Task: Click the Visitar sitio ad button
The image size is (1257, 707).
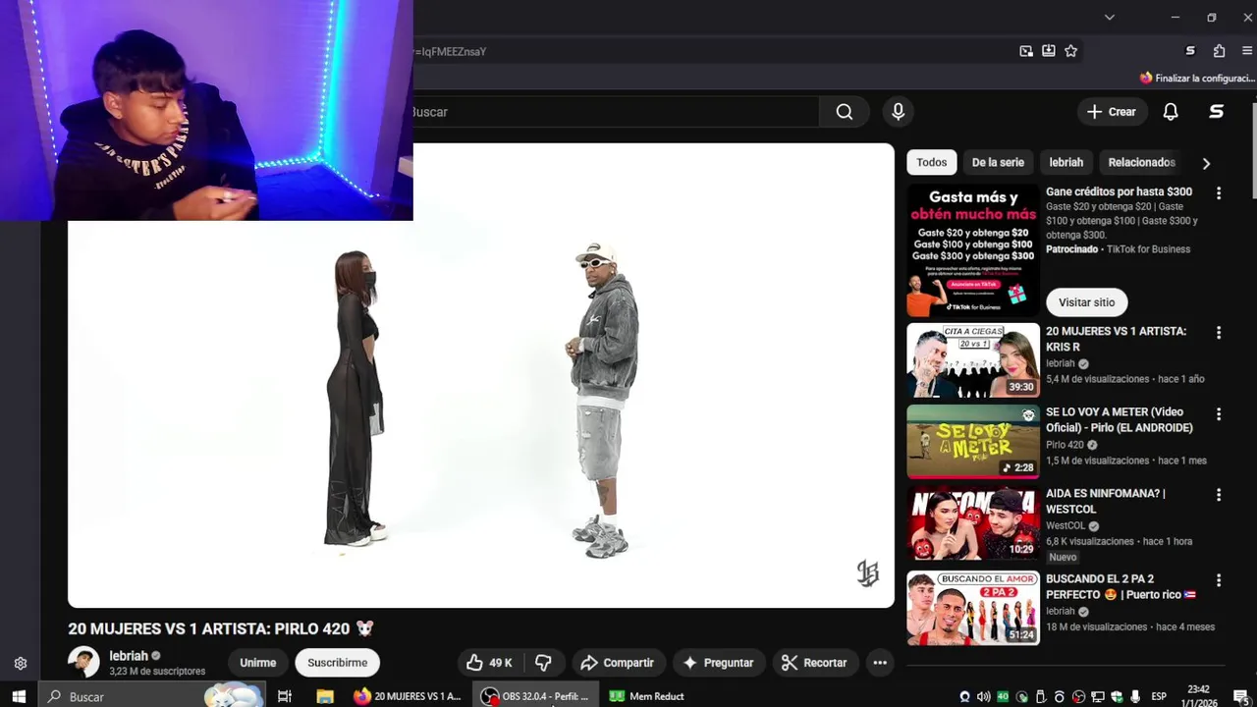Action: (1086, 302)
